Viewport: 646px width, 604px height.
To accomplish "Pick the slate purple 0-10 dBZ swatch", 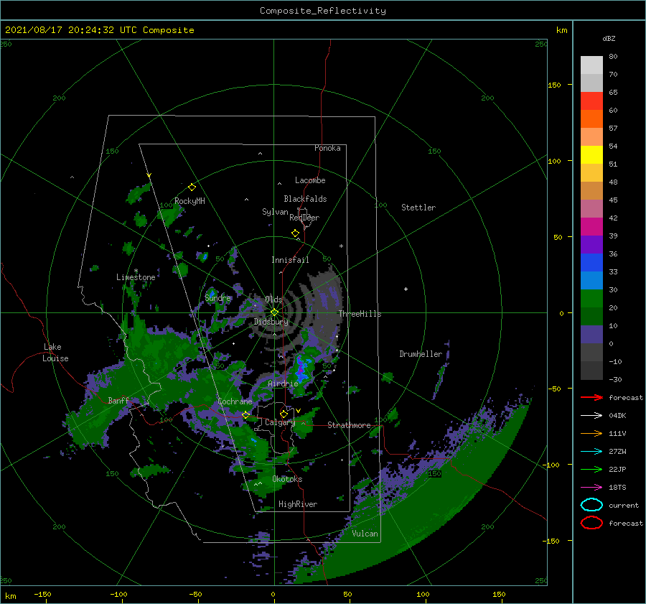I will pyautogui.click(x=591, y=335).
